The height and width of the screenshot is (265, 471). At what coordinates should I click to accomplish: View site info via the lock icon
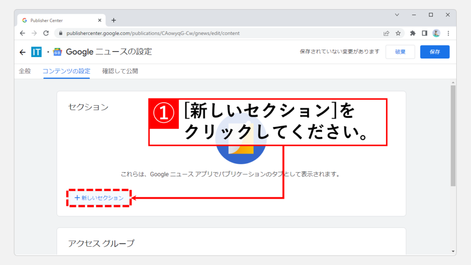point(59,34)
